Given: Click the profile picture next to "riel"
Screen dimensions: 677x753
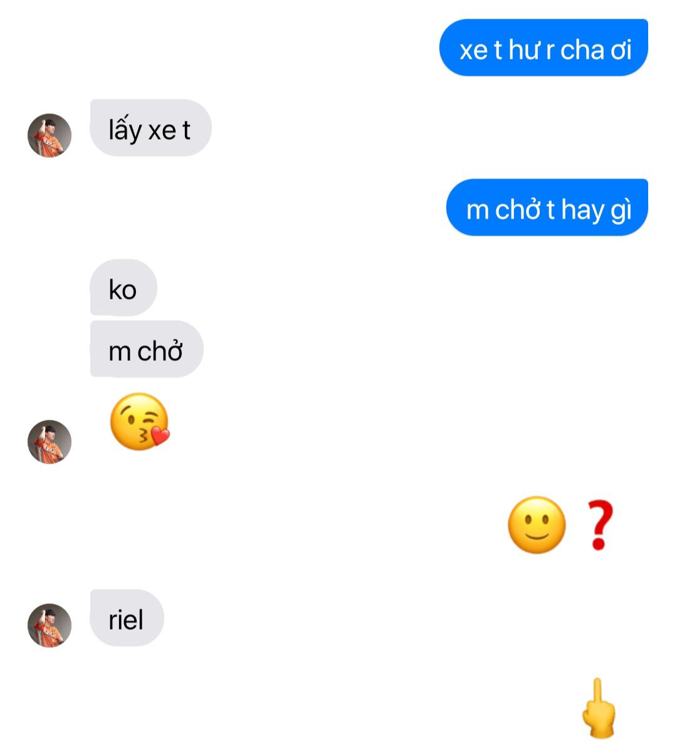Looking at the screenshot, I should coord(50,625).
